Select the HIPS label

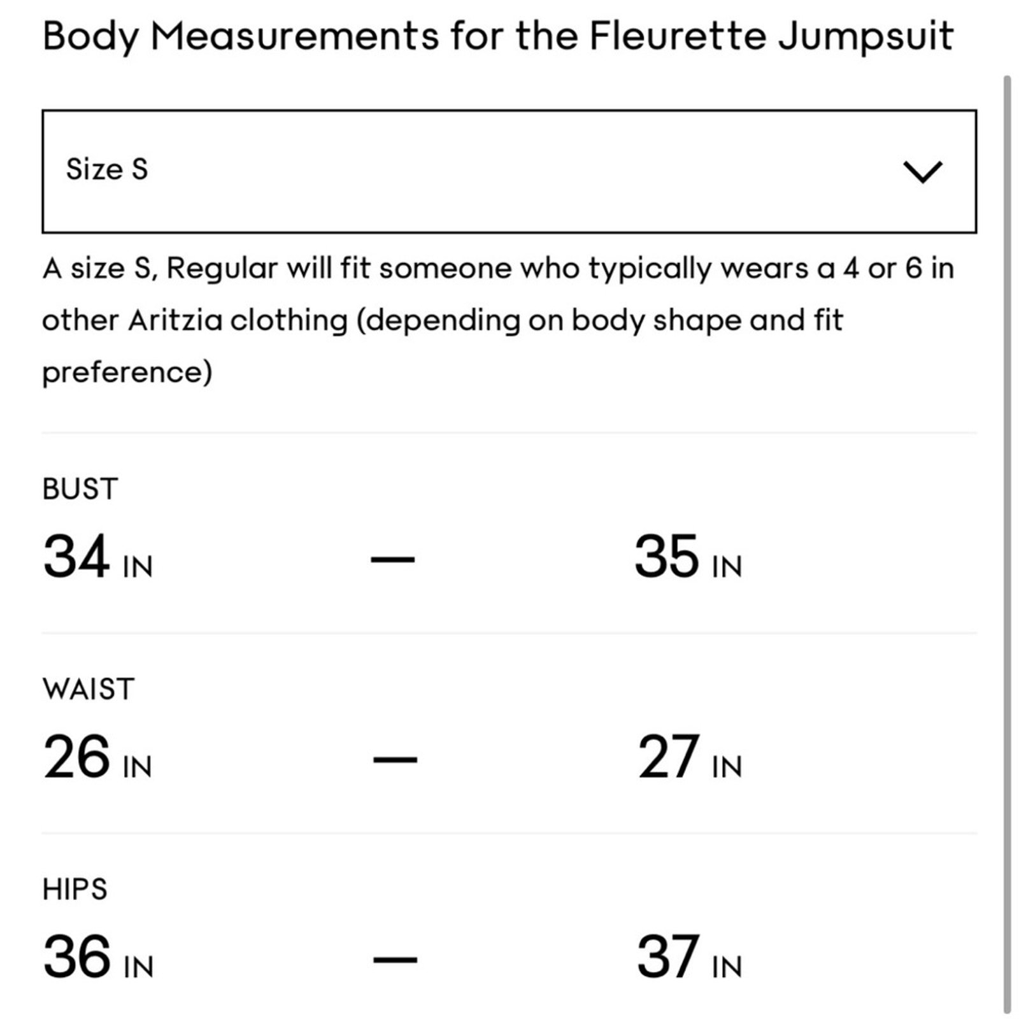tap(75, 889)
